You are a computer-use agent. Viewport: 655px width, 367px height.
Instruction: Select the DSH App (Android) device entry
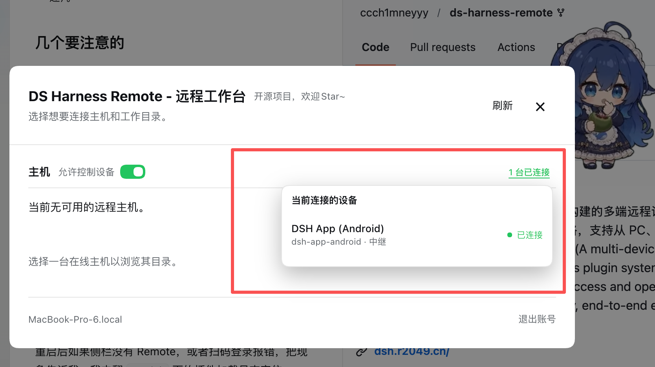[x=417, y=235]
